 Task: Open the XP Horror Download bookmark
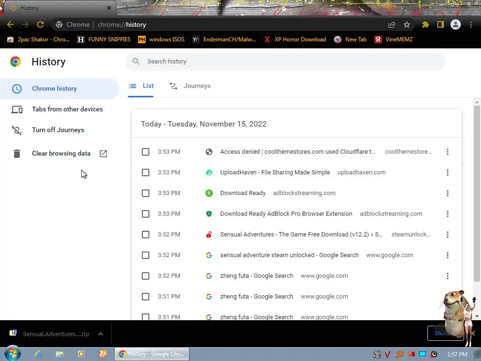point(295,39)
